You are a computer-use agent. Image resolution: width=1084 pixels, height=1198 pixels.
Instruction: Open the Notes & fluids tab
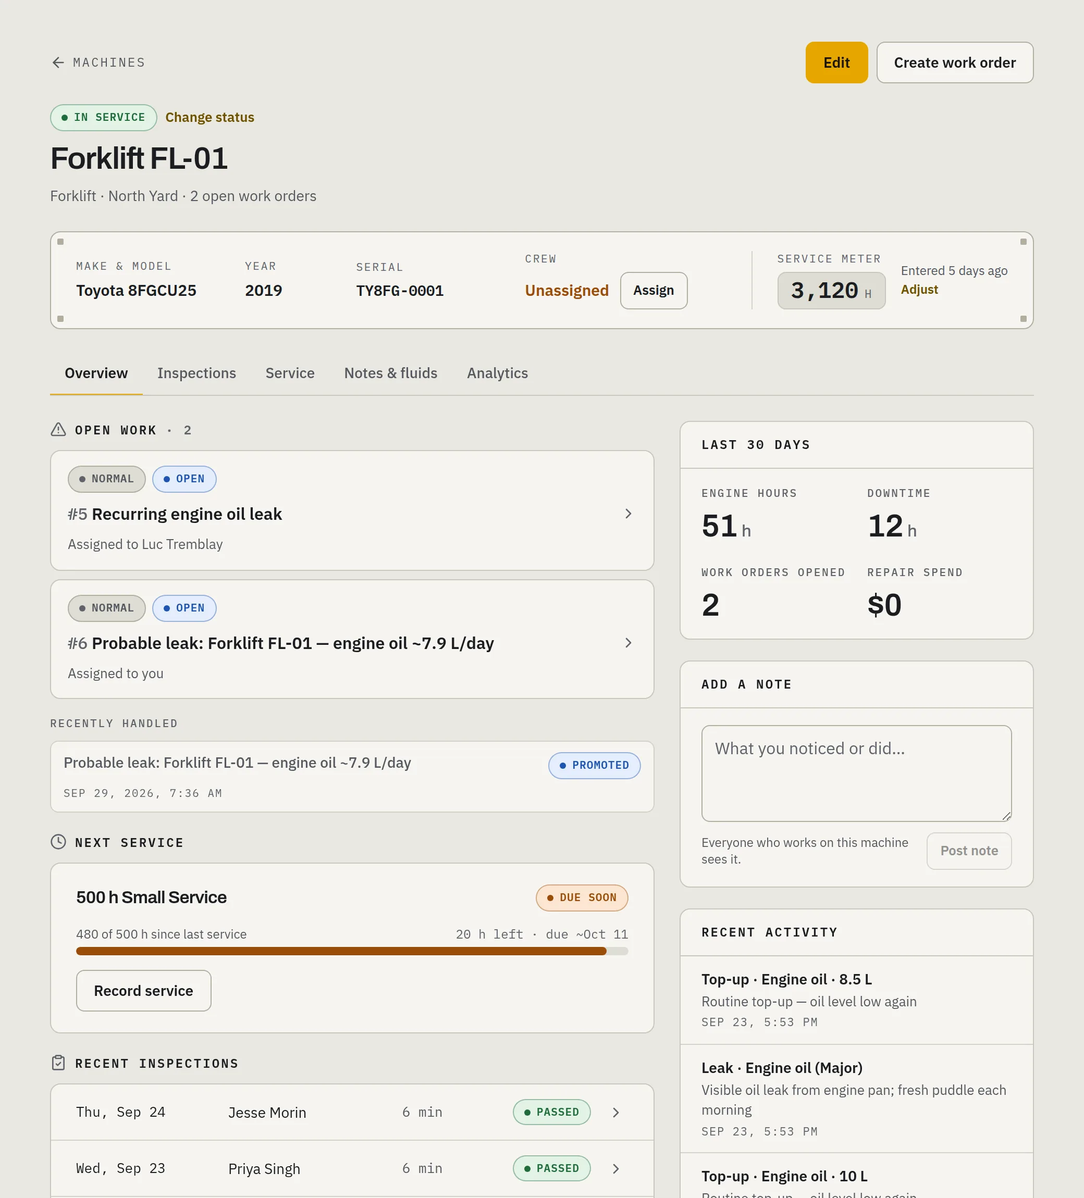[x=391, y=373]
